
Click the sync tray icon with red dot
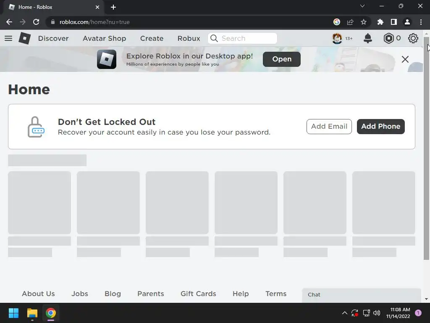click(x=355, y=313)
